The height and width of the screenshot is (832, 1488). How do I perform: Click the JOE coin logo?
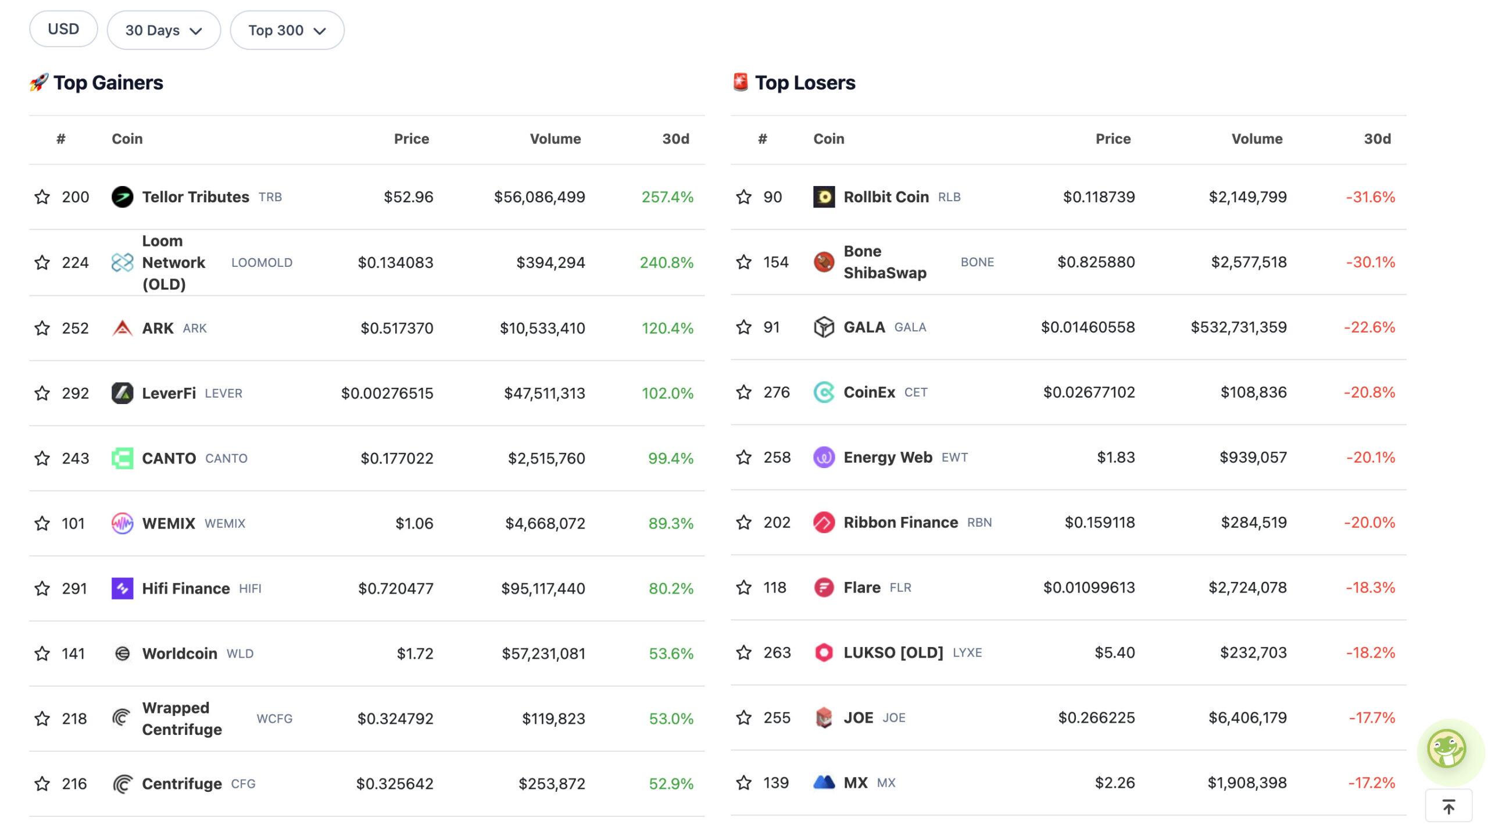[x=824, y=718]
